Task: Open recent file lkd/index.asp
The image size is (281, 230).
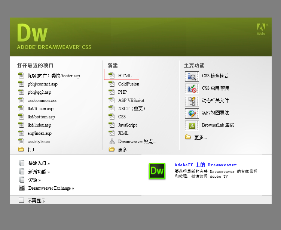Action: pyautogui.click(x=39, y=125)
